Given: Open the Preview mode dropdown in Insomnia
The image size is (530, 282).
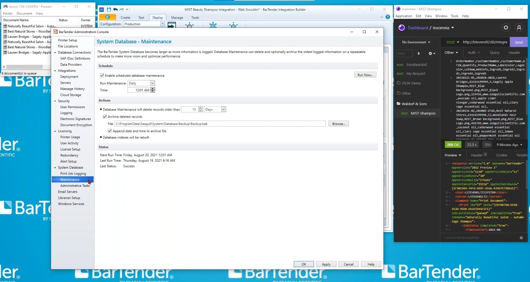Looking at the screenshot, I should tap(453, 155).
